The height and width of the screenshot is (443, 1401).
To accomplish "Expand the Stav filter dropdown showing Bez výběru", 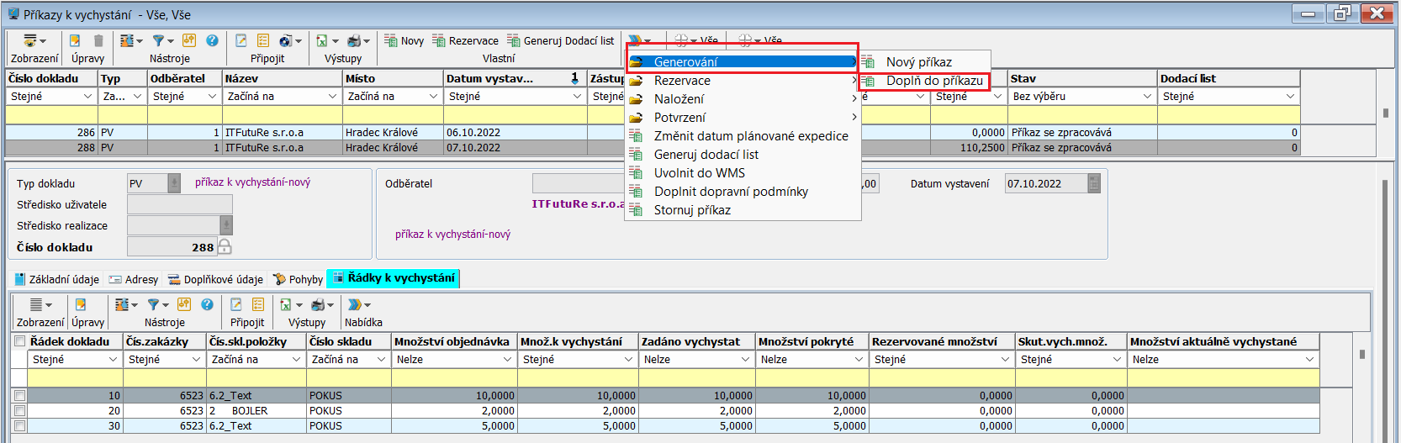I will click(1147, 97).
